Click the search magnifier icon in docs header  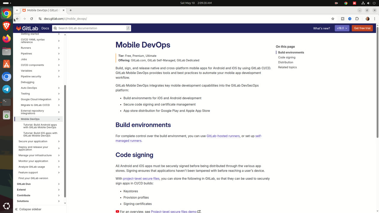55,28
